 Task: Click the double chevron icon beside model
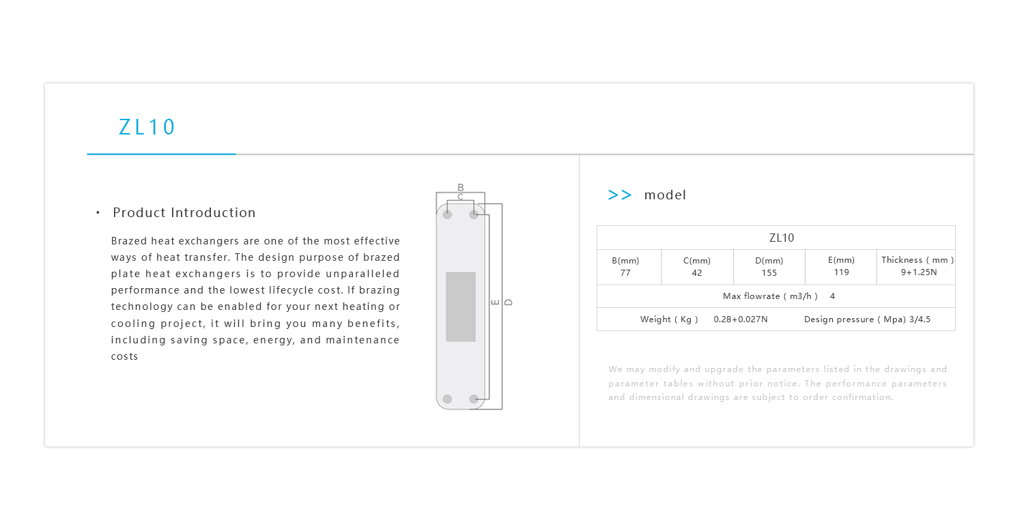619,195
